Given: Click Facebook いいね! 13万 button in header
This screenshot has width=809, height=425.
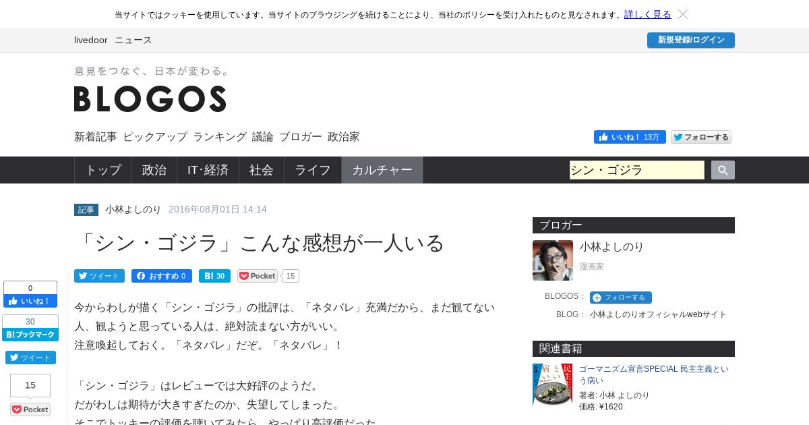Looking at the screenshot, I should click(630, 137).
